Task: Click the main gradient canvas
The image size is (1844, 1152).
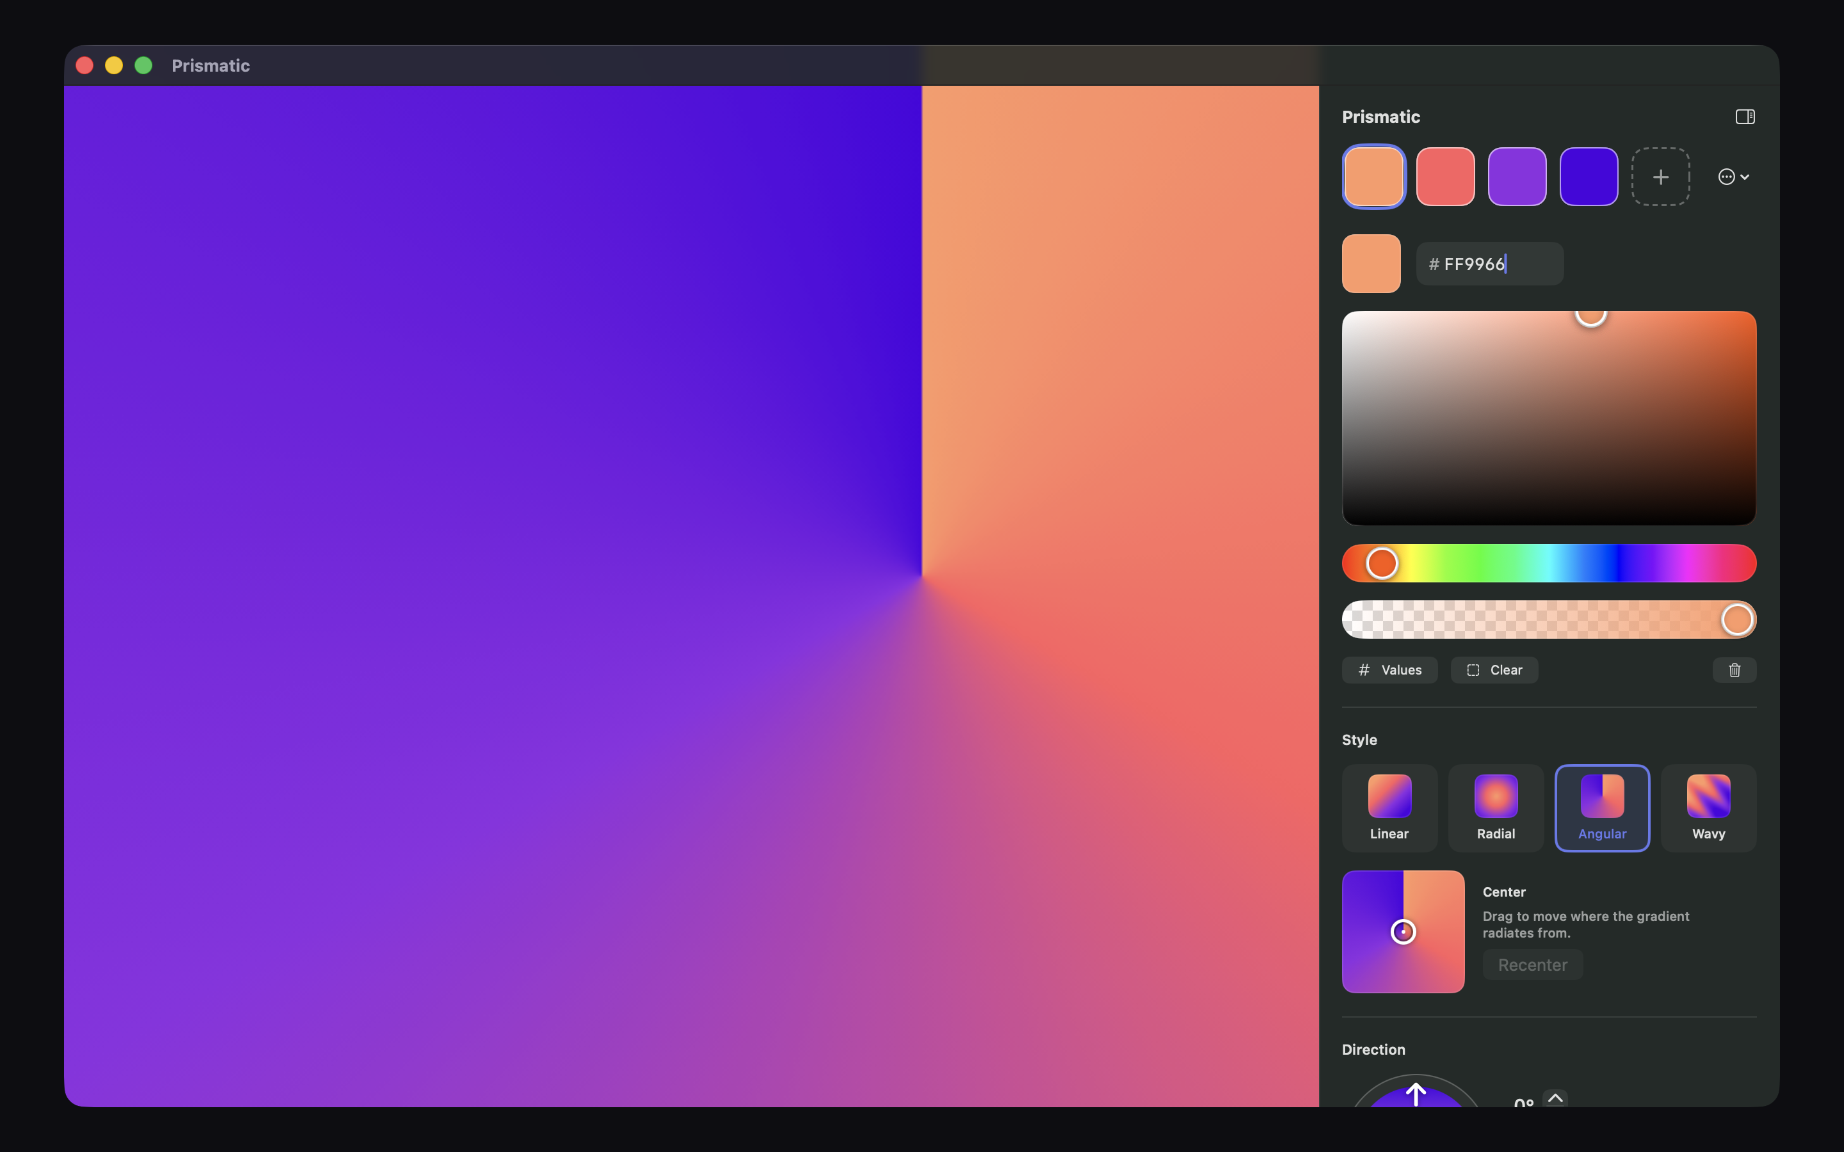Action: pos(691,596)
